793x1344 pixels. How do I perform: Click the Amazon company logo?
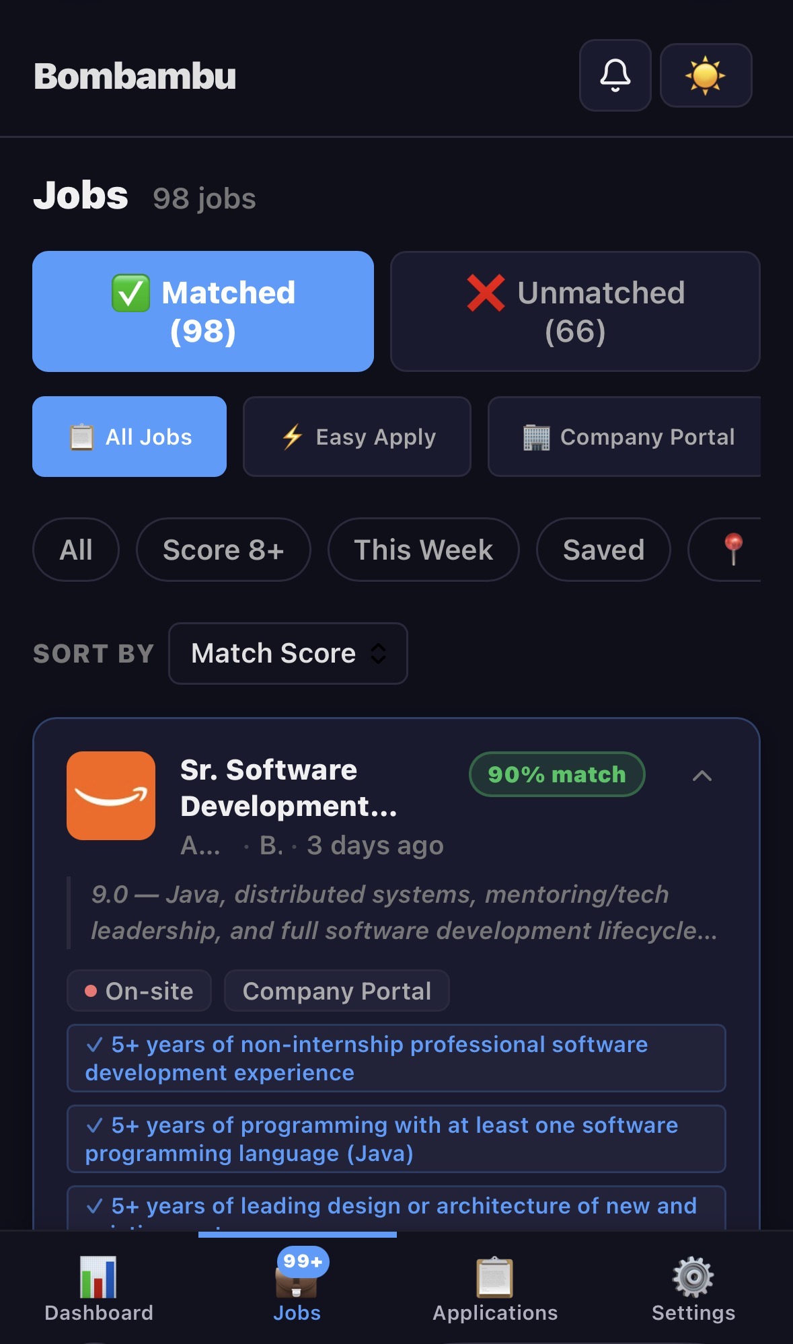111,795
